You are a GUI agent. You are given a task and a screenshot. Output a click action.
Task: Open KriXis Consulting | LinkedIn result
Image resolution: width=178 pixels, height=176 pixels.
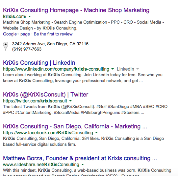[39, 63]
